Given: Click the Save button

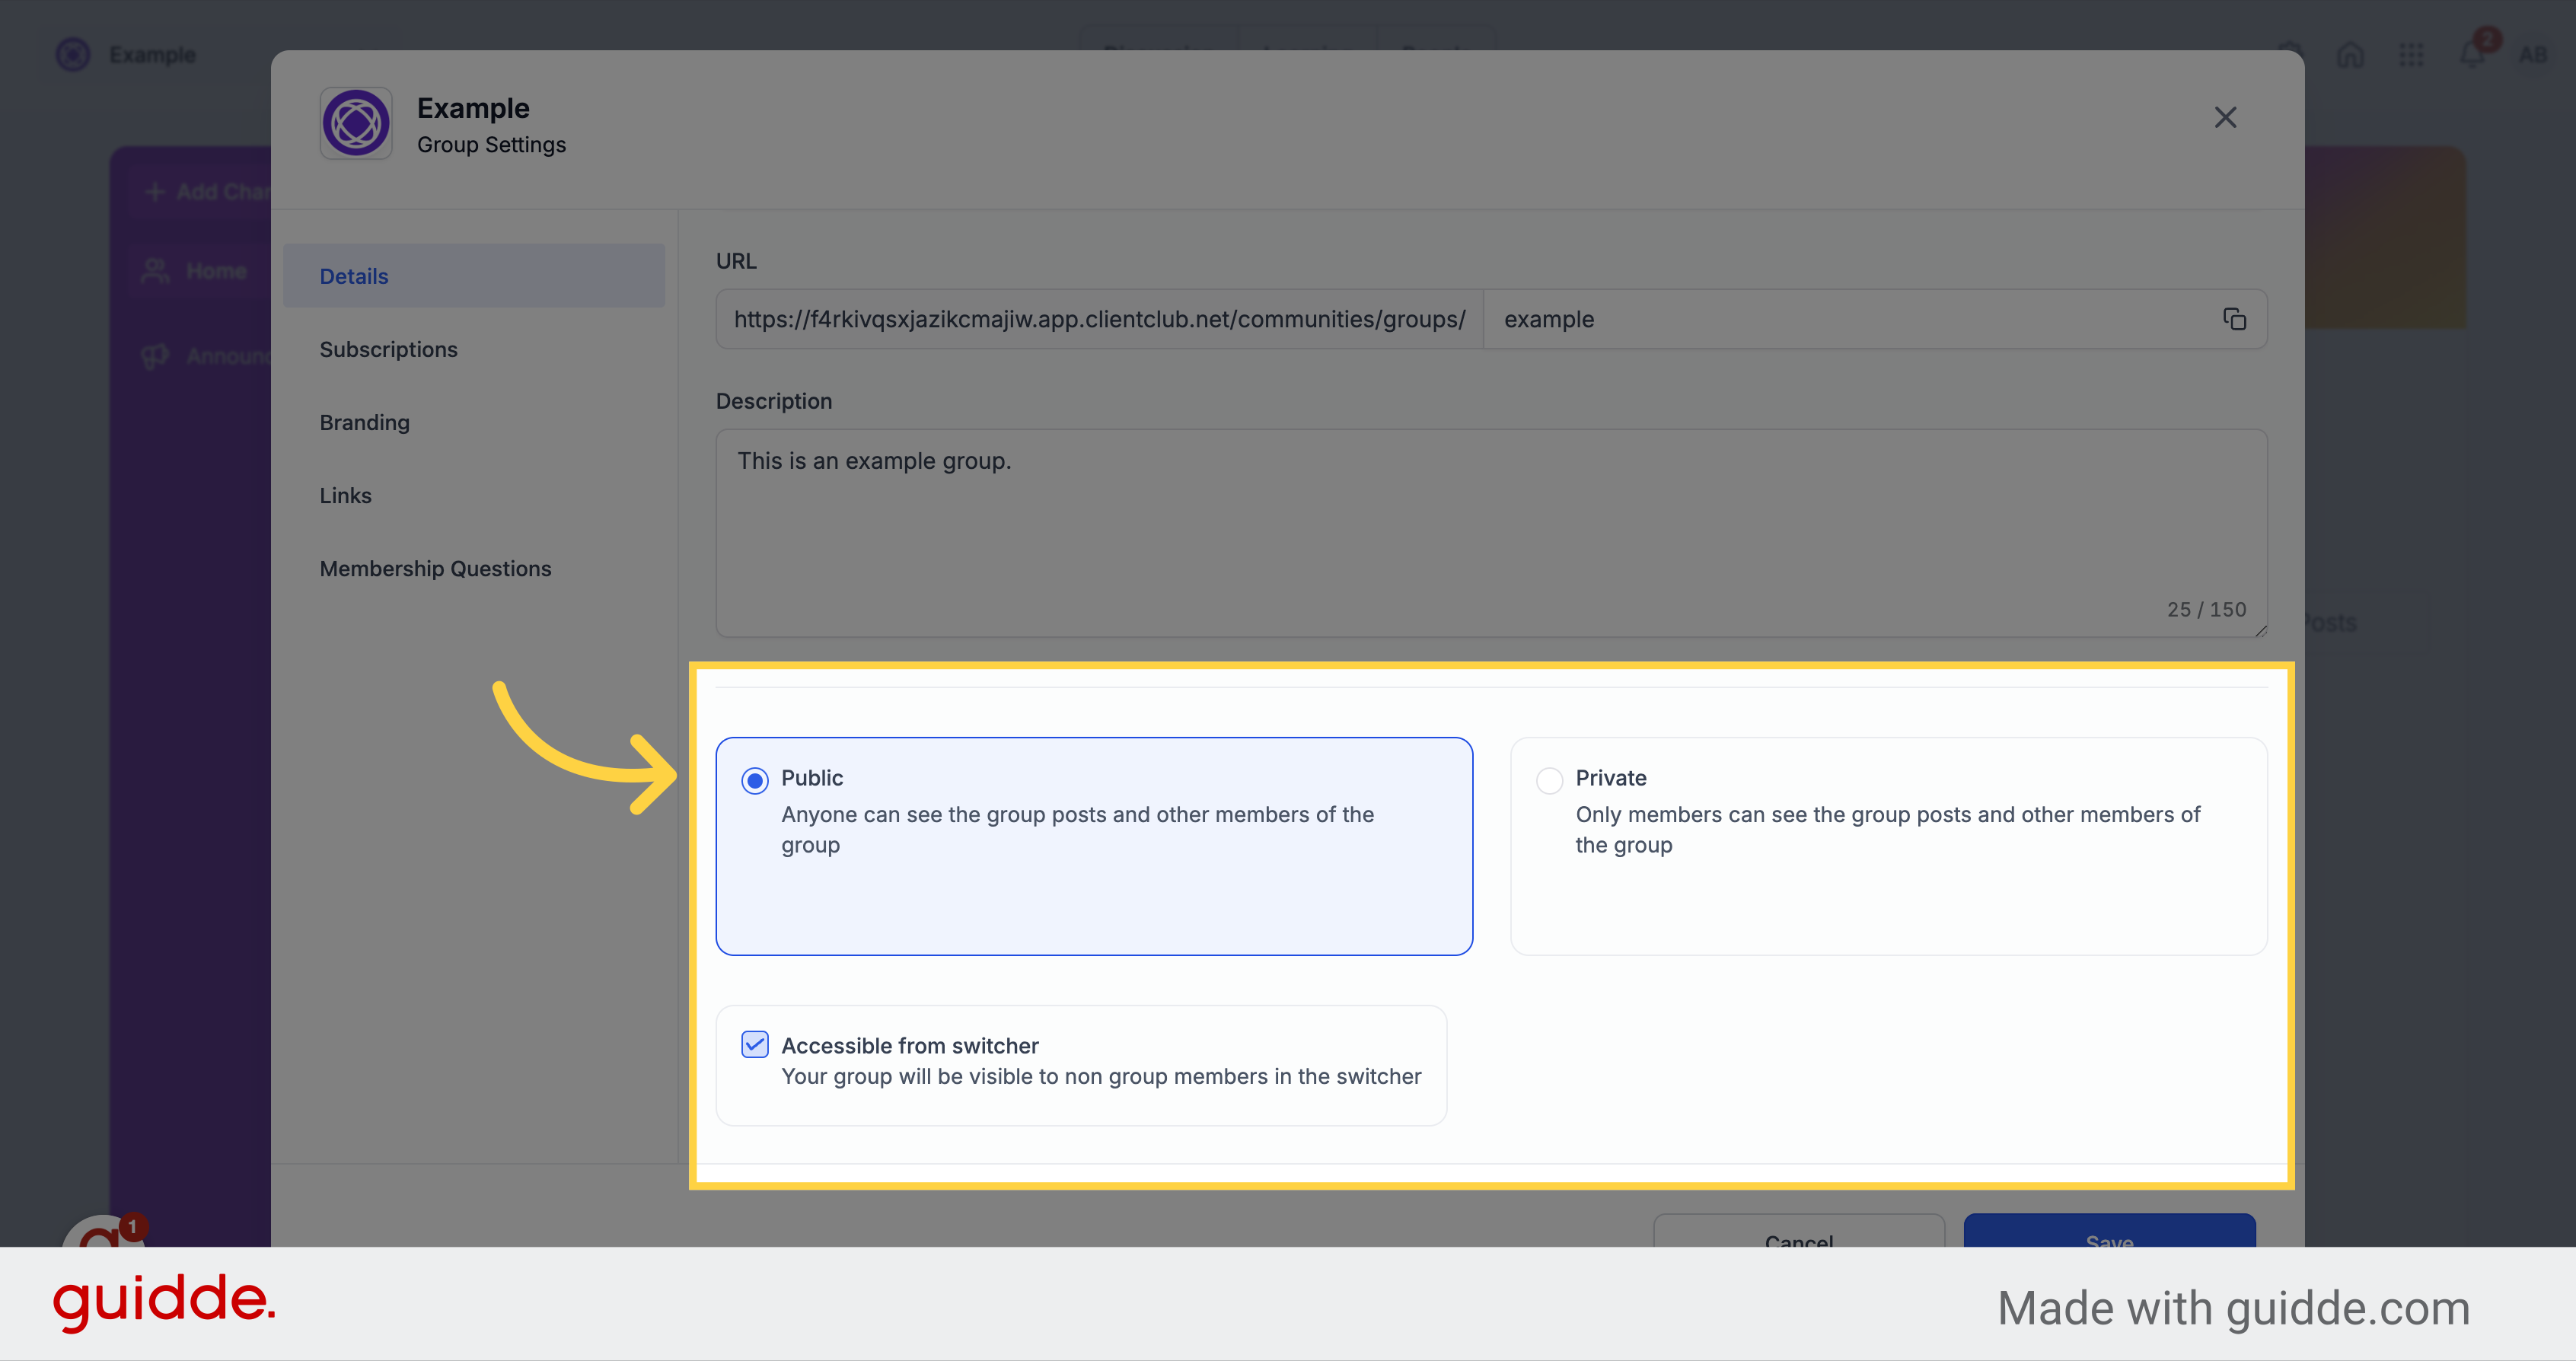Looking at the screenshot, I should (x=2109, y=1241).
